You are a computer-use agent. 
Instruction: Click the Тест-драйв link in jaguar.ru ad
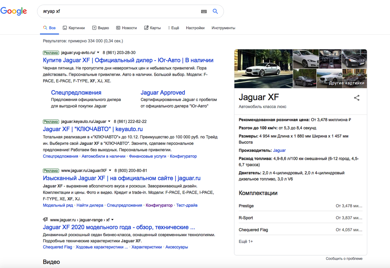pyautogui.click(x=187, y=205)
